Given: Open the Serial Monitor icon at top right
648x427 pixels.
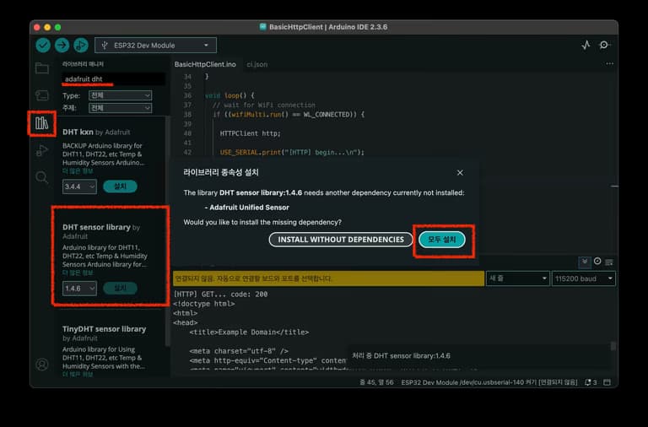Looking at the screenshot, I should [604, 46].
